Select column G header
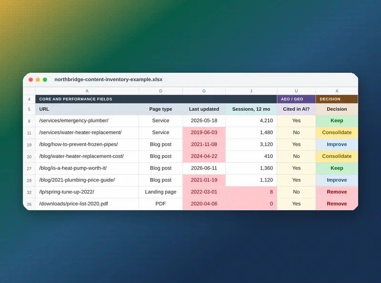This screenshot has height=283, width=381. coord(204,91)
